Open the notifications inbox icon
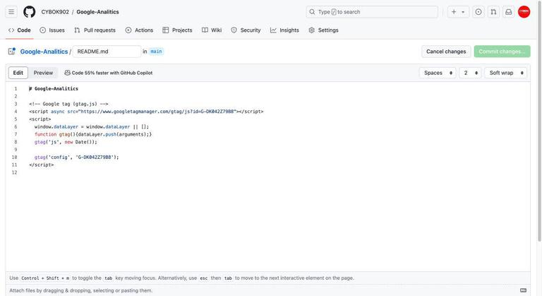The height and width of the screenshot is (296, 542). pos(509,12)
